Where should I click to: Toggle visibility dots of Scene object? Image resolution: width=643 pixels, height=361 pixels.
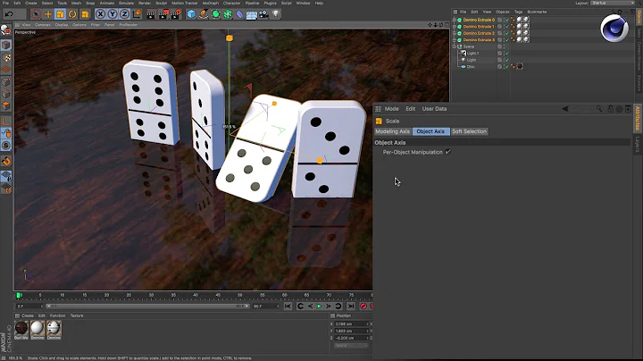[505, 46]
